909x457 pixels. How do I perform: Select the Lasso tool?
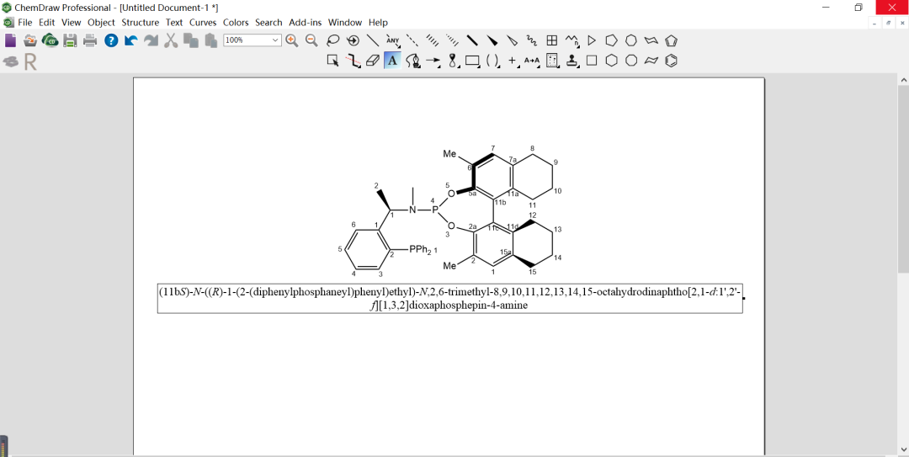point(332,40)
